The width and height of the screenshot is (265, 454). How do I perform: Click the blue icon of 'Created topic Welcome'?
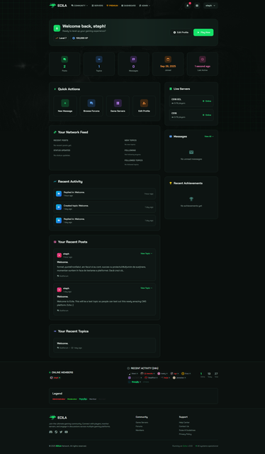59,207
